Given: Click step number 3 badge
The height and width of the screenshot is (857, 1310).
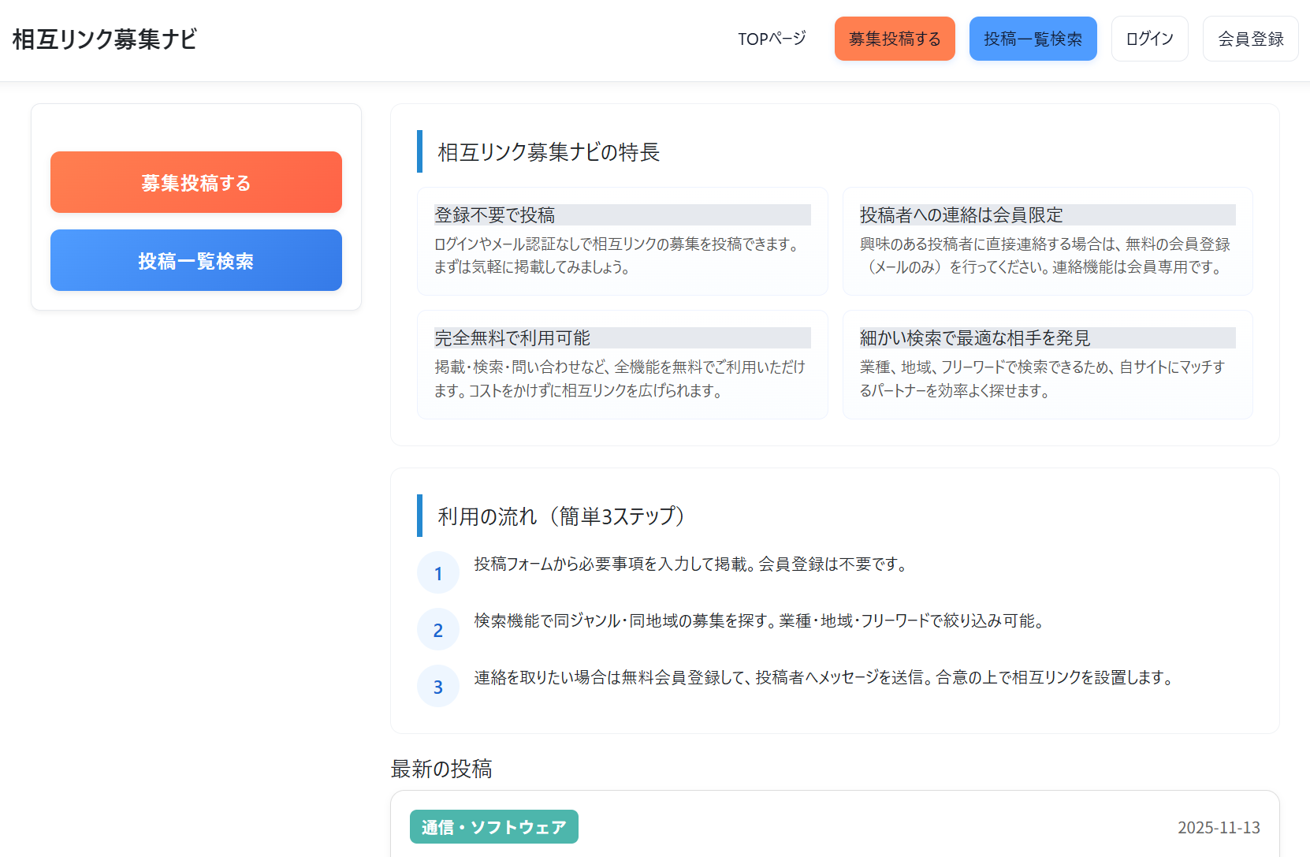Looking at the screenshot, I should pyautogui.click(x=438, y=686).
